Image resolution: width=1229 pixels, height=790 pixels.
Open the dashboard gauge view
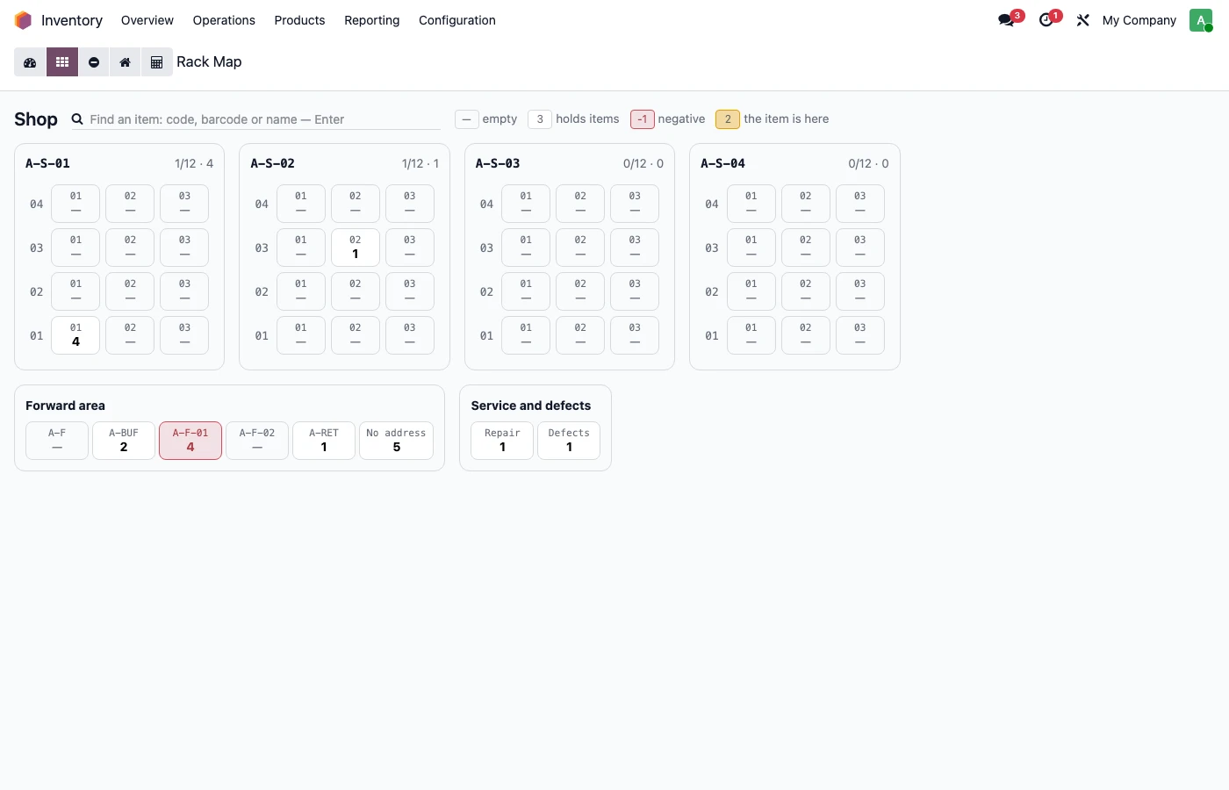click(30, 62)
